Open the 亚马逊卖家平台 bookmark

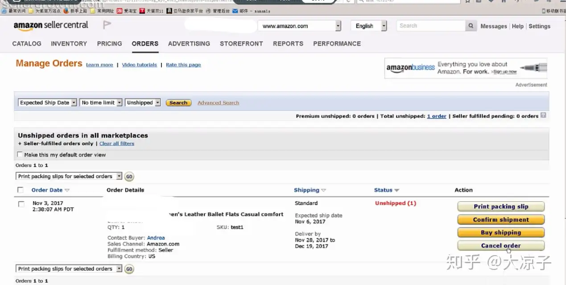(x=185, y=11)
